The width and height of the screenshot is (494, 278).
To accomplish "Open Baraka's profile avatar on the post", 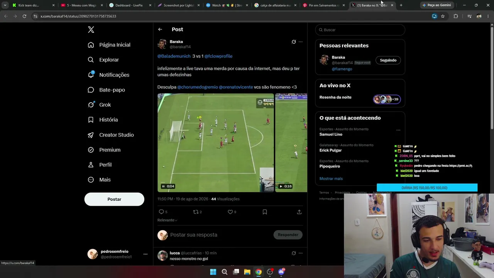I will coord(162,44).
